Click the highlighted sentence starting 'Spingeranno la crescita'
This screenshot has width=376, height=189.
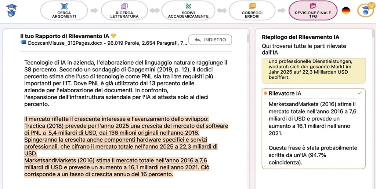coord(121,146)
